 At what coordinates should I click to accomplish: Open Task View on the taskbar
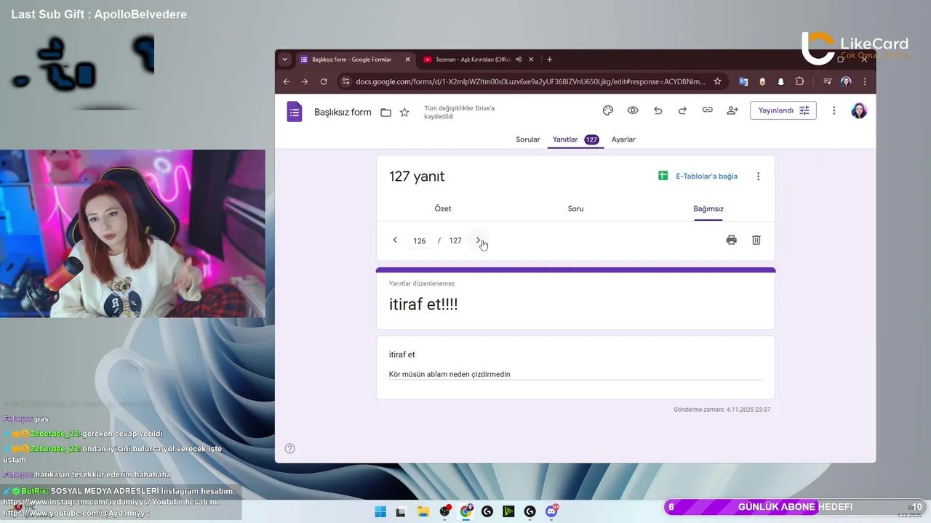[x=401, y=511]
